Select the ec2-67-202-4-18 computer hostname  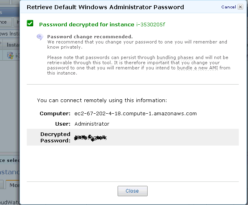(x=136, y=114)
